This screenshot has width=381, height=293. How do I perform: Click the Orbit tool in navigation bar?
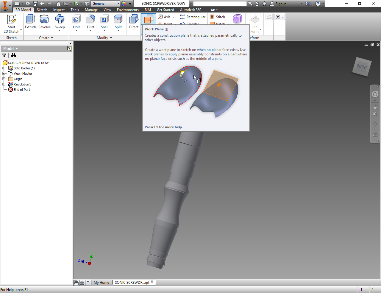click(x=375, y=124)
